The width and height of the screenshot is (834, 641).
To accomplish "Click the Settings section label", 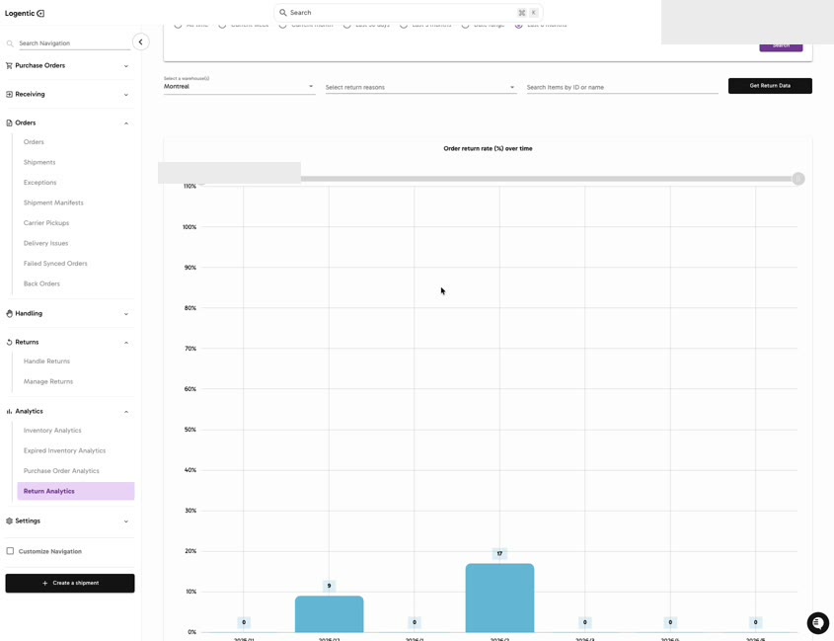I will pyautogui.click(x=28, y=521).
